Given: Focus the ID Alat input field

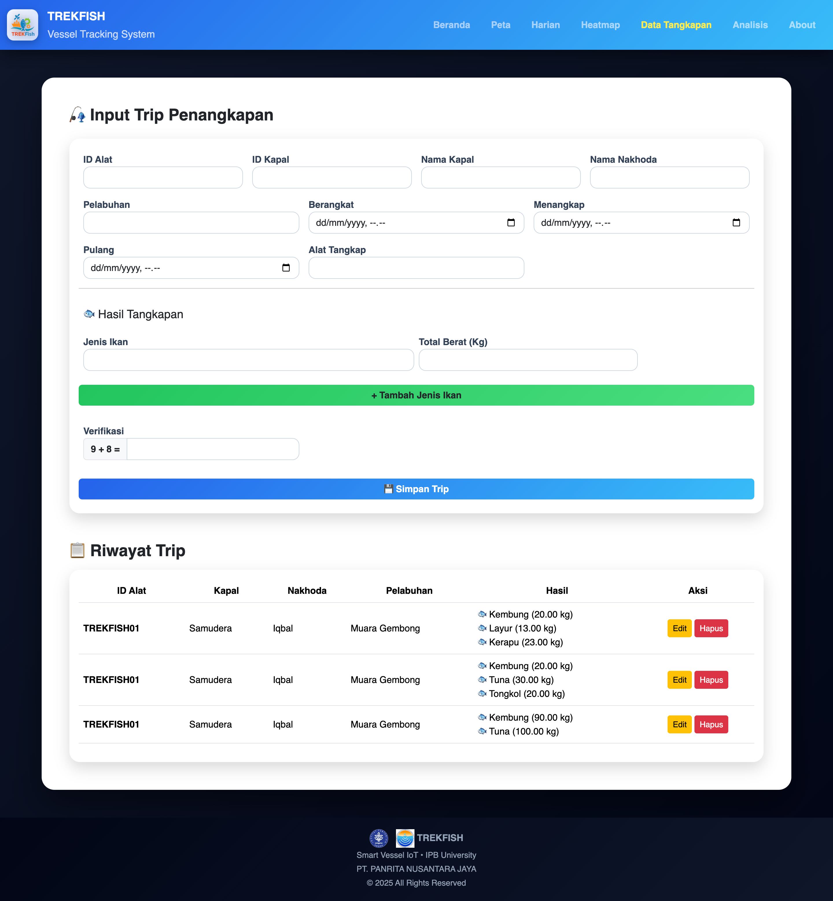Looking at the screenshot, I should coord(163,177).
